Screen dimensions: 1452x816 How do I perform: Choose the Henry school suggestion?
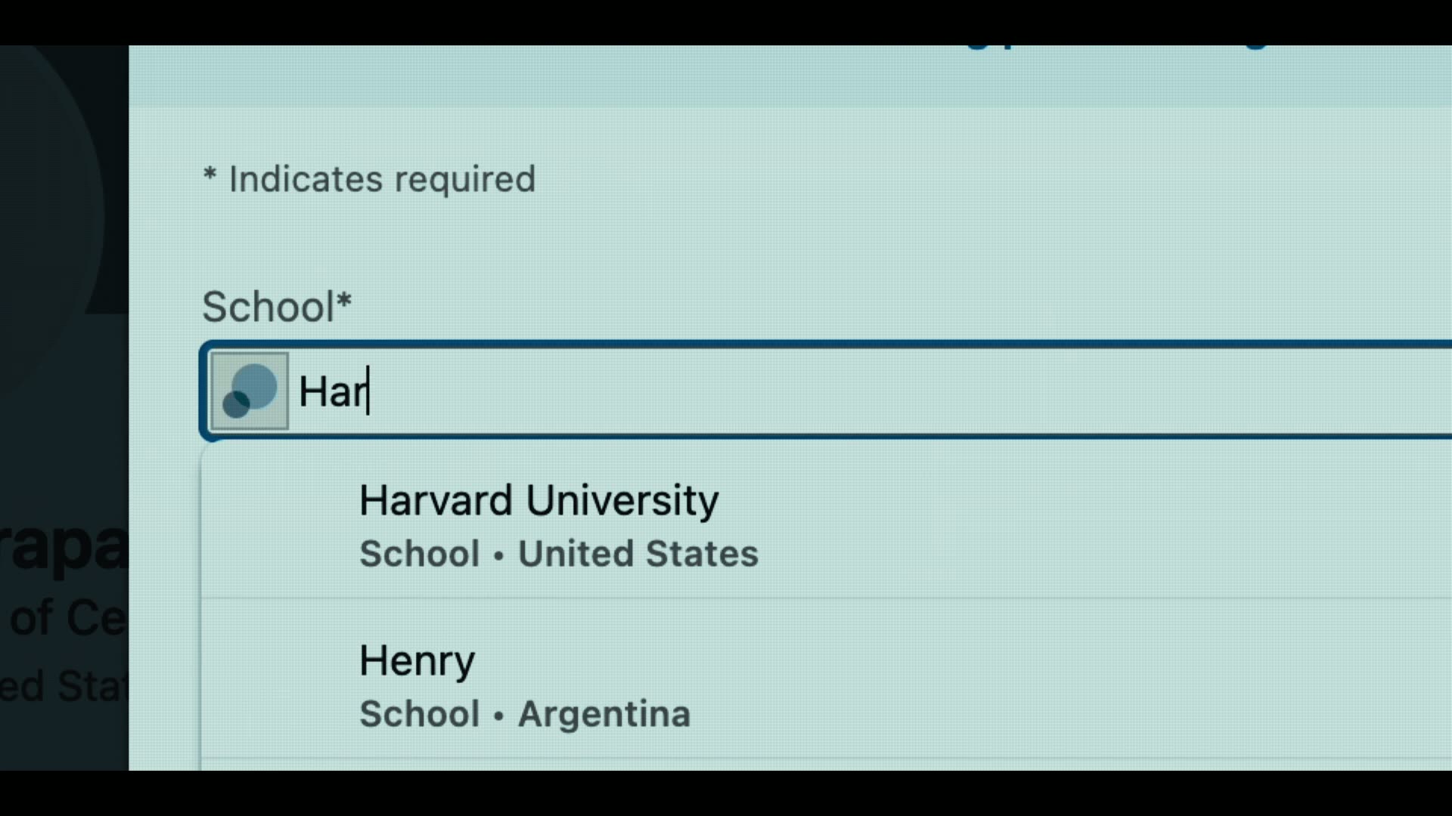tap(417, 660)
